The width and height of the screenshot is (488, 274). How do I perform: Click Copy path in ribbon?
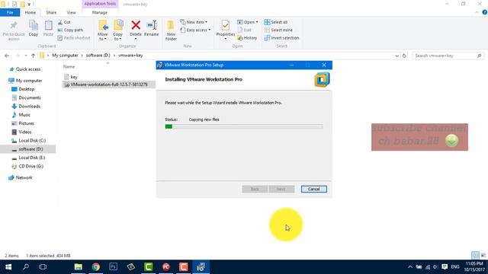(70, 30)
